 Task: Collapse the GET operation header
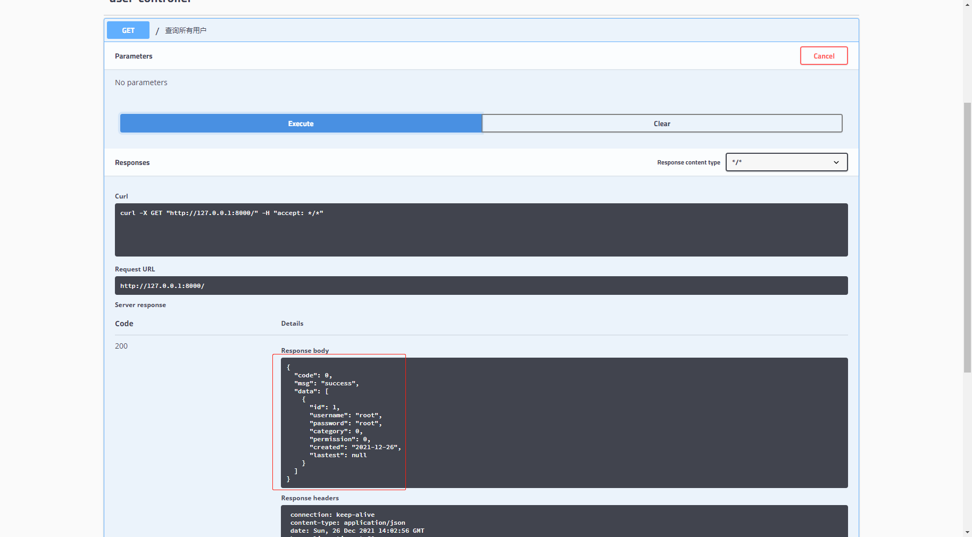(x=481, y=30)
